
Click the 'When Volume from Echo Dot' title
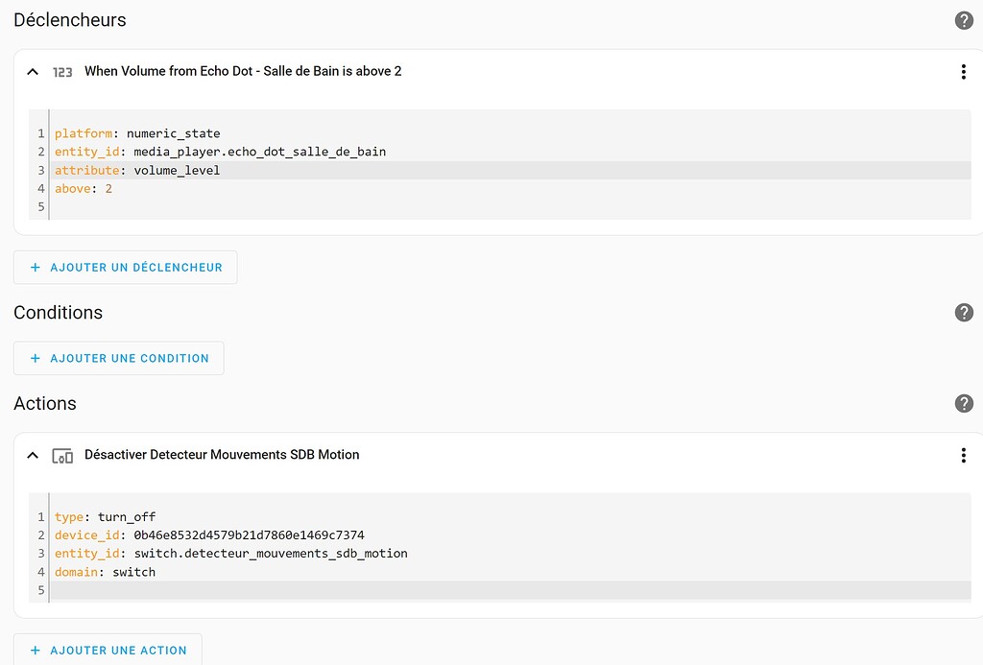tap(243, 71)
